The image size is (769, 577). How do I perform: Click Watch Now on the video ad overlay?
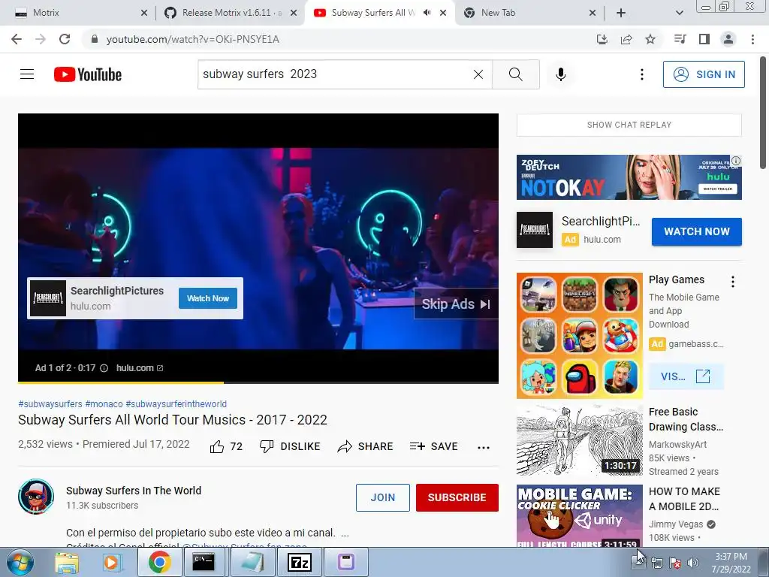point(208,298)
